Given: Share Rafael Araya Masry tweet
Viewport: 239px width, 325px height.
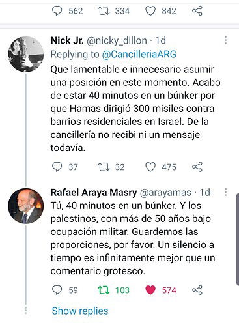Looking at the screenshot, I should pos(197,290).
